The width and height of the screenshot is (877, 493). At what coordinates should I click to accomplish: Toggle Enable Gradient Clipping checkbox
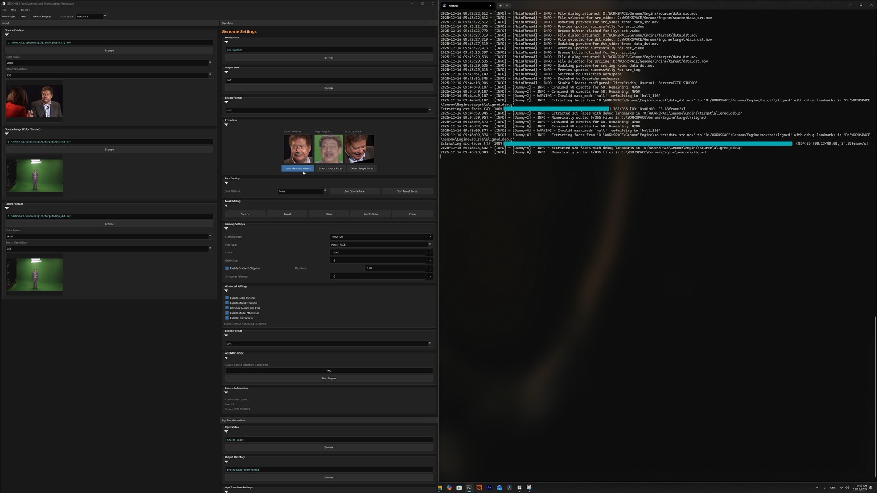click(227, 268)
